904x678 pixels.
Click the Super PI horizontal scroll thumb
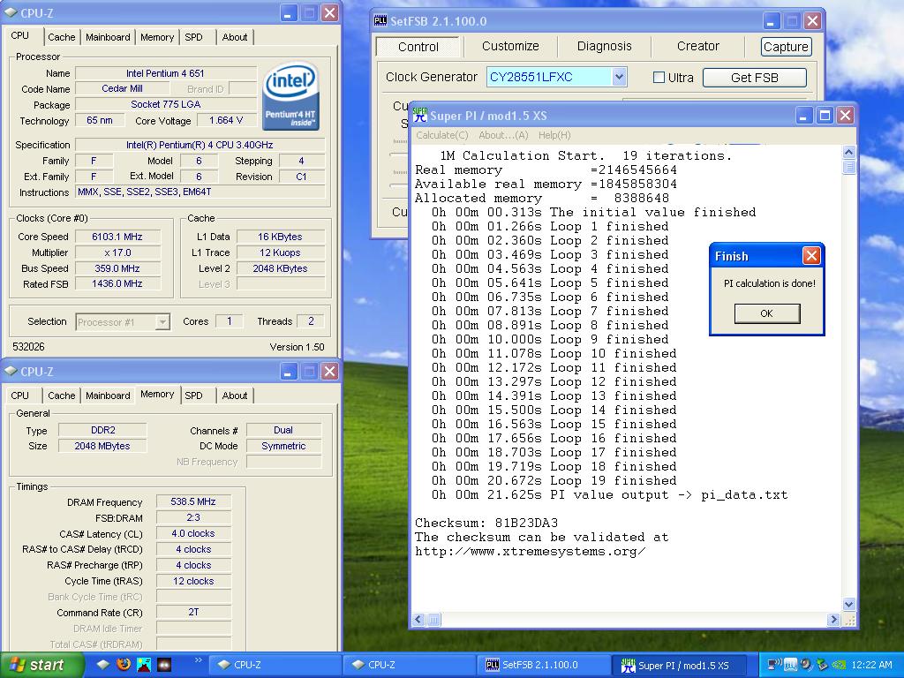pos(434,620)
